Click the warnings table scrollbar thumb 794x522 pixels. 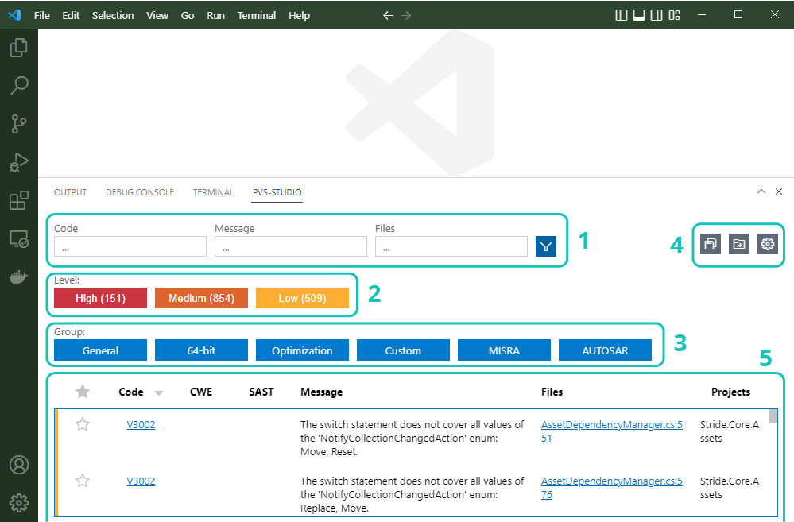click(x=773, y=416)
